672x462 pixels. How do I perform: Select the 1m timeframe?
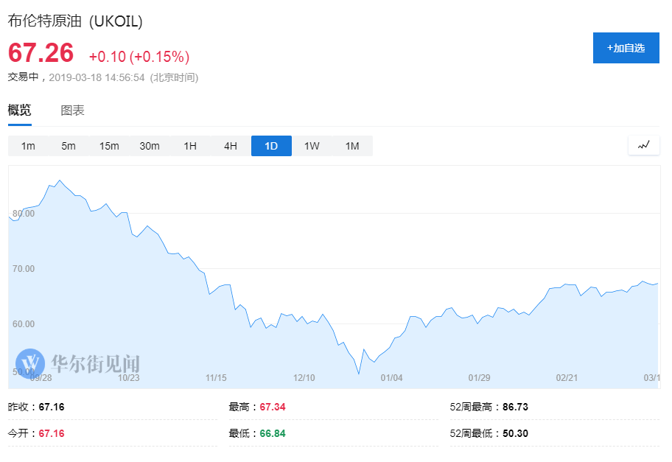[28, 146]
